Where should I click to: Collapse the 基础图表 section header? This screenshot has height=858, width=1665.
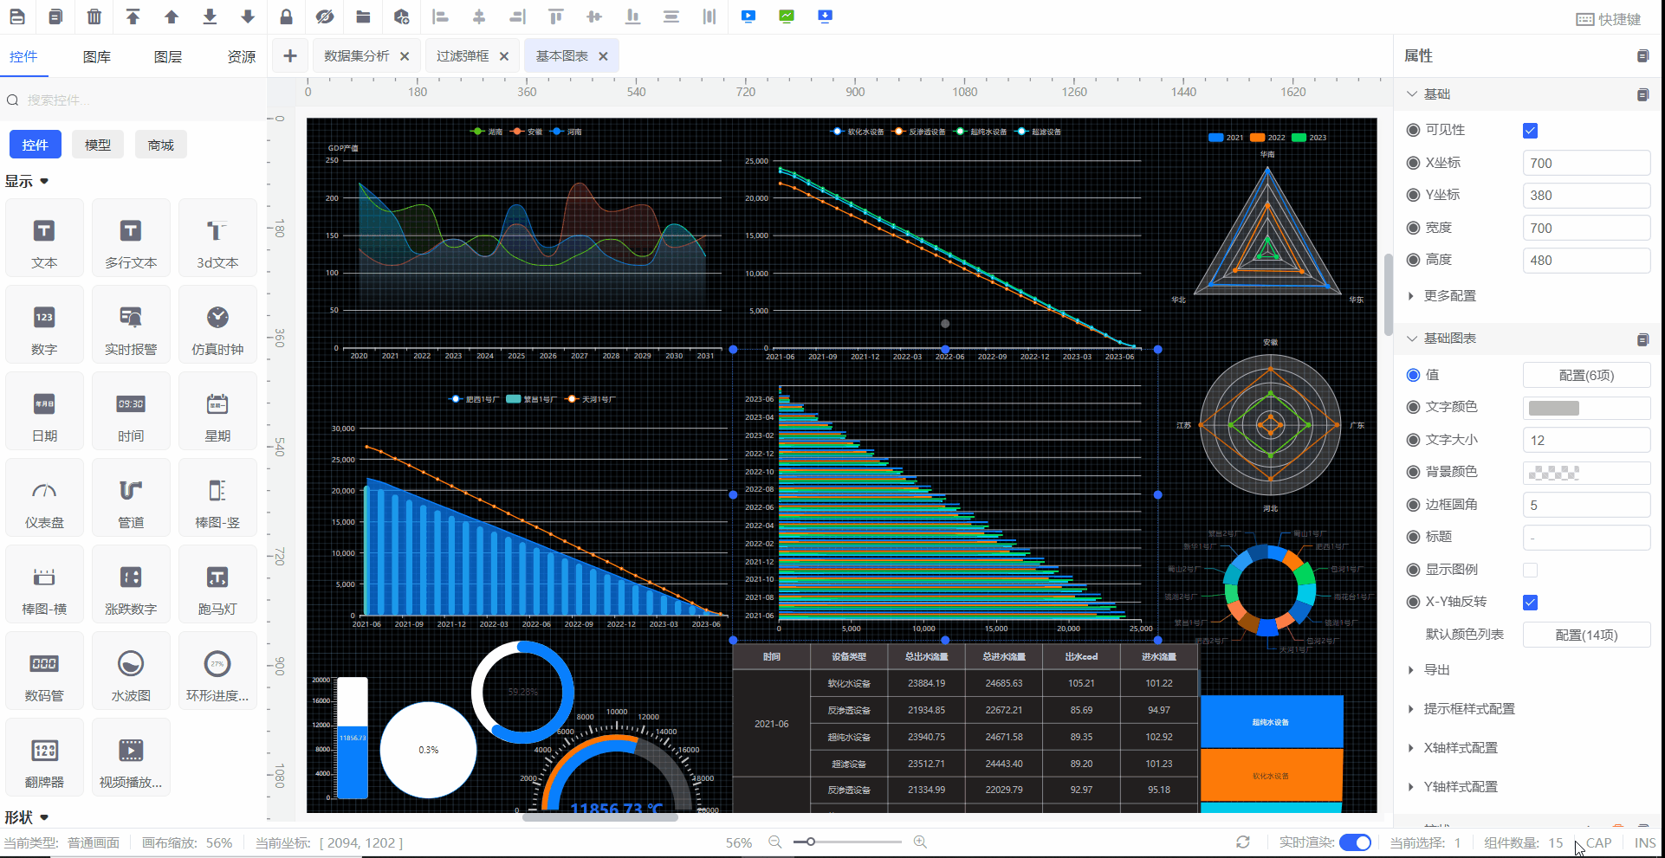[1449, 339]
